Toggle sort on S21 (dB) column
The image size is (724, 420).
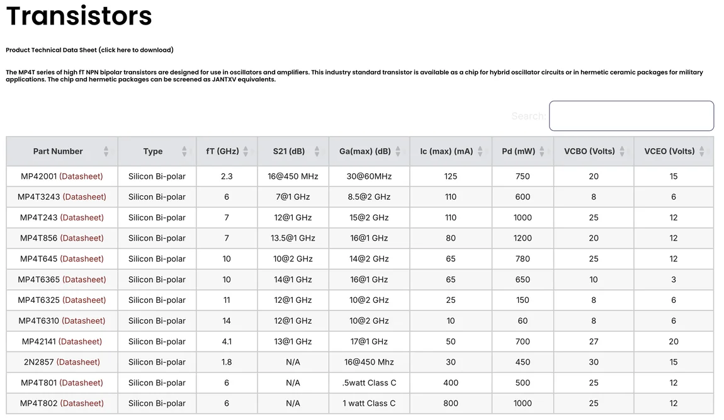click(x=316, y=152)
